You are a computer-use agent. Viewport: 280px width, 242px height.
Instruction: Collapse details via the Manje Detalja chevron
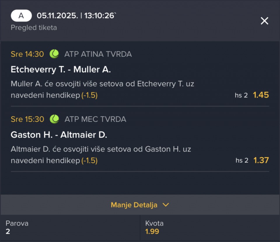(166, 205)
